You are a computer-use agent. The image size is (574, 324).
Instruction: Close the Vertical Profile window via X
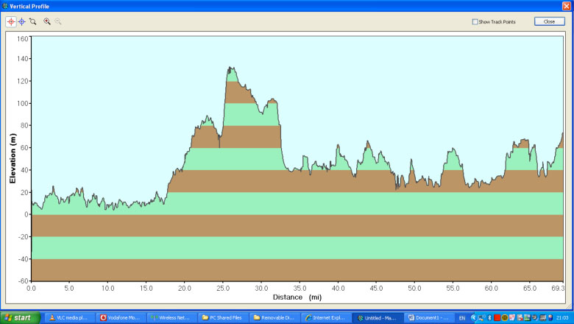567,6
